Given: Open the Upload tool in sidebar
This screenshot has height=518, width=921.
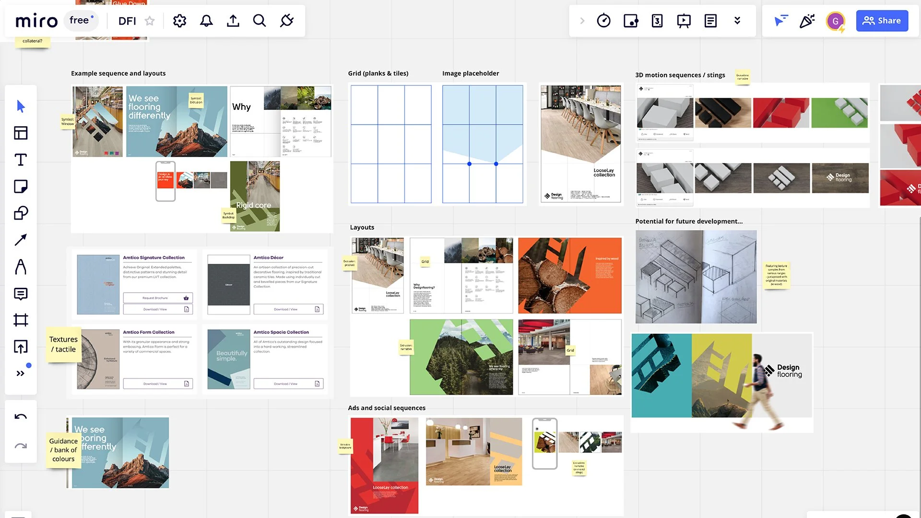Looking at the screenshot, I should coord(21,346).
